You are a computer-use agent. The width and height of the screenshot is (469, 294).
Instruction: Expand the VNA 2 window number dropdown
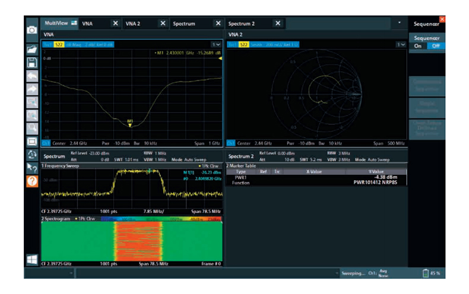(x=402, y=44)
